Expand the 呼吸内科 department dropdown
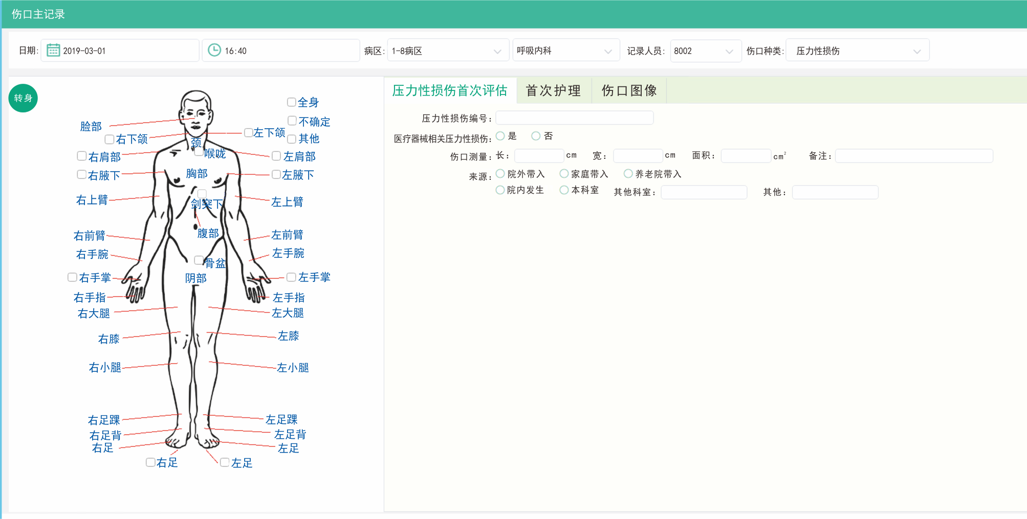 (x=565, y=51)
